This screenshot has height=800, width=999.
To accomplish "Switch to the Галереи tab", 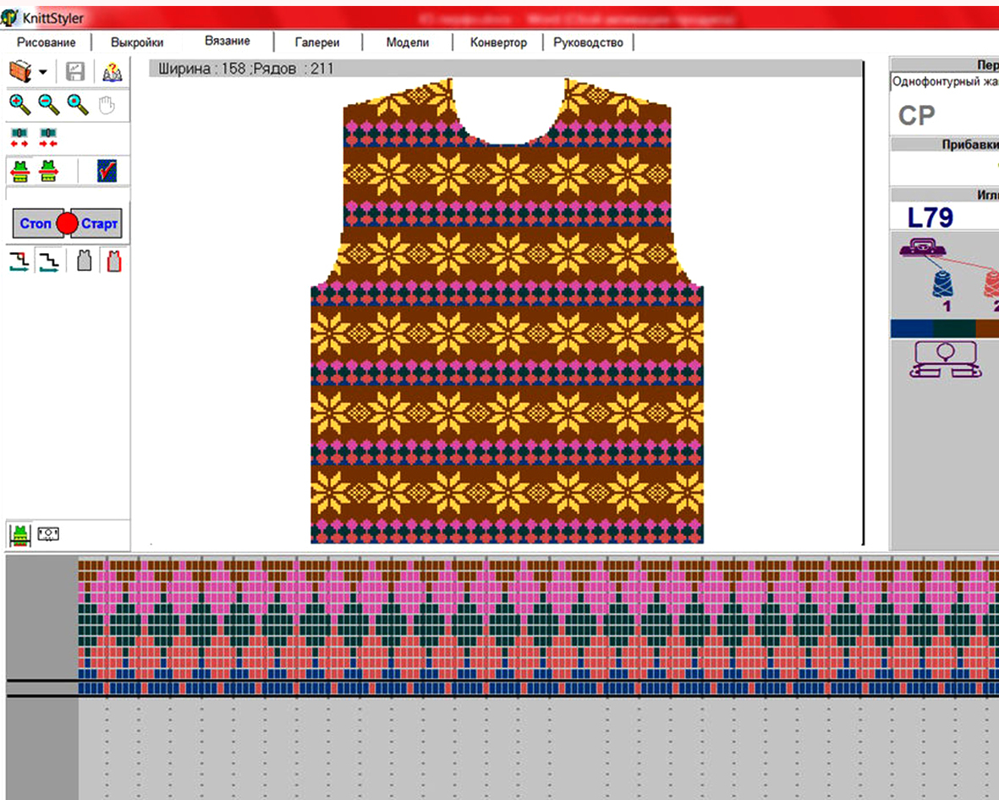I will pyautogui.click(x=317, y=42).
